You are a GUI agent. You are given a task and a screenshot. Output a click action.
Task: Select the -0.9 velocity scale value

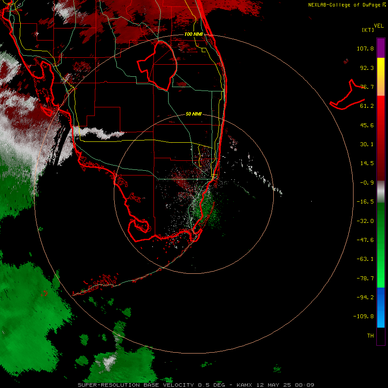pos(367,183)
